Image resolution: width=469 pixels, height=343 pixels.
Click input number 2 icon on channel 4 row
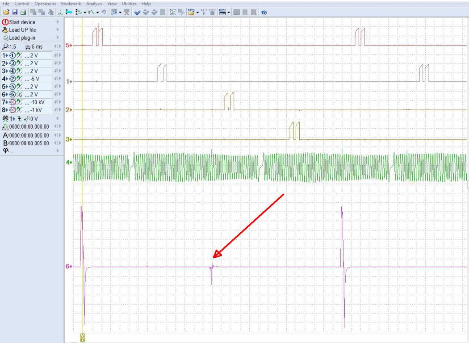point(12,79)
